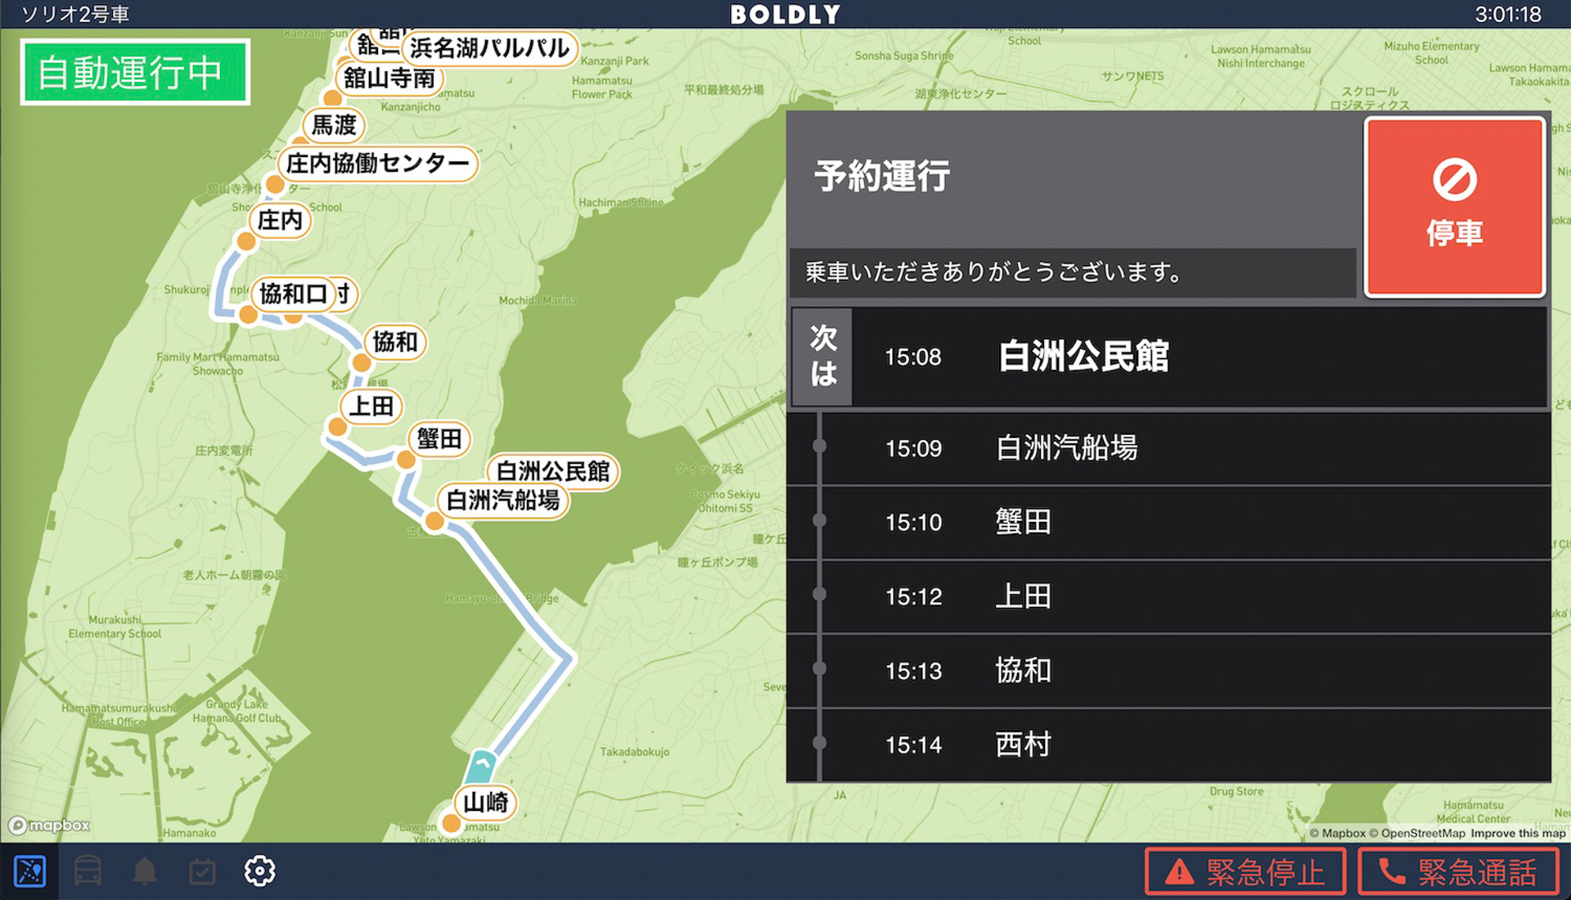Open the schedule checklist icon
The image size is (1571, 900).
(x=201, y=871)
